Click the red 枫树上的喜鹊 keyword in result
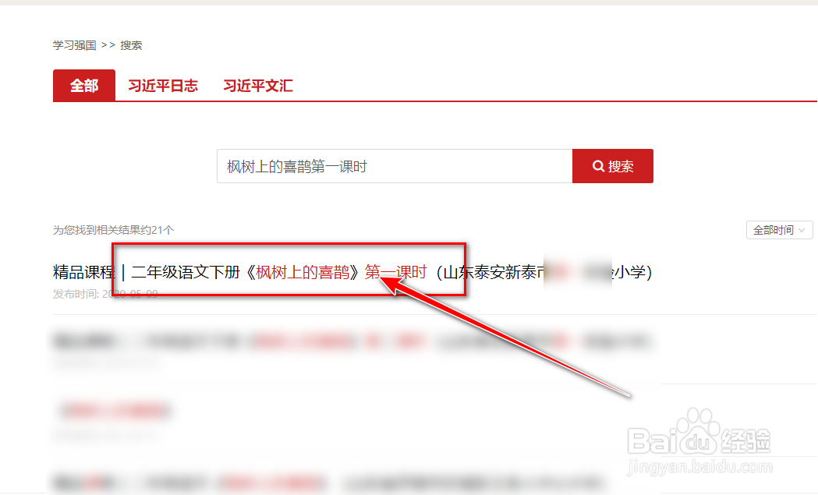The height and width of the screenshot is (495, 818). coord(303,272)
